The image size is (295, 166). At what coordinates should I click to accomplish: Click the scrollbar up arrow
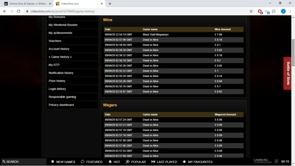pos(293,17)
